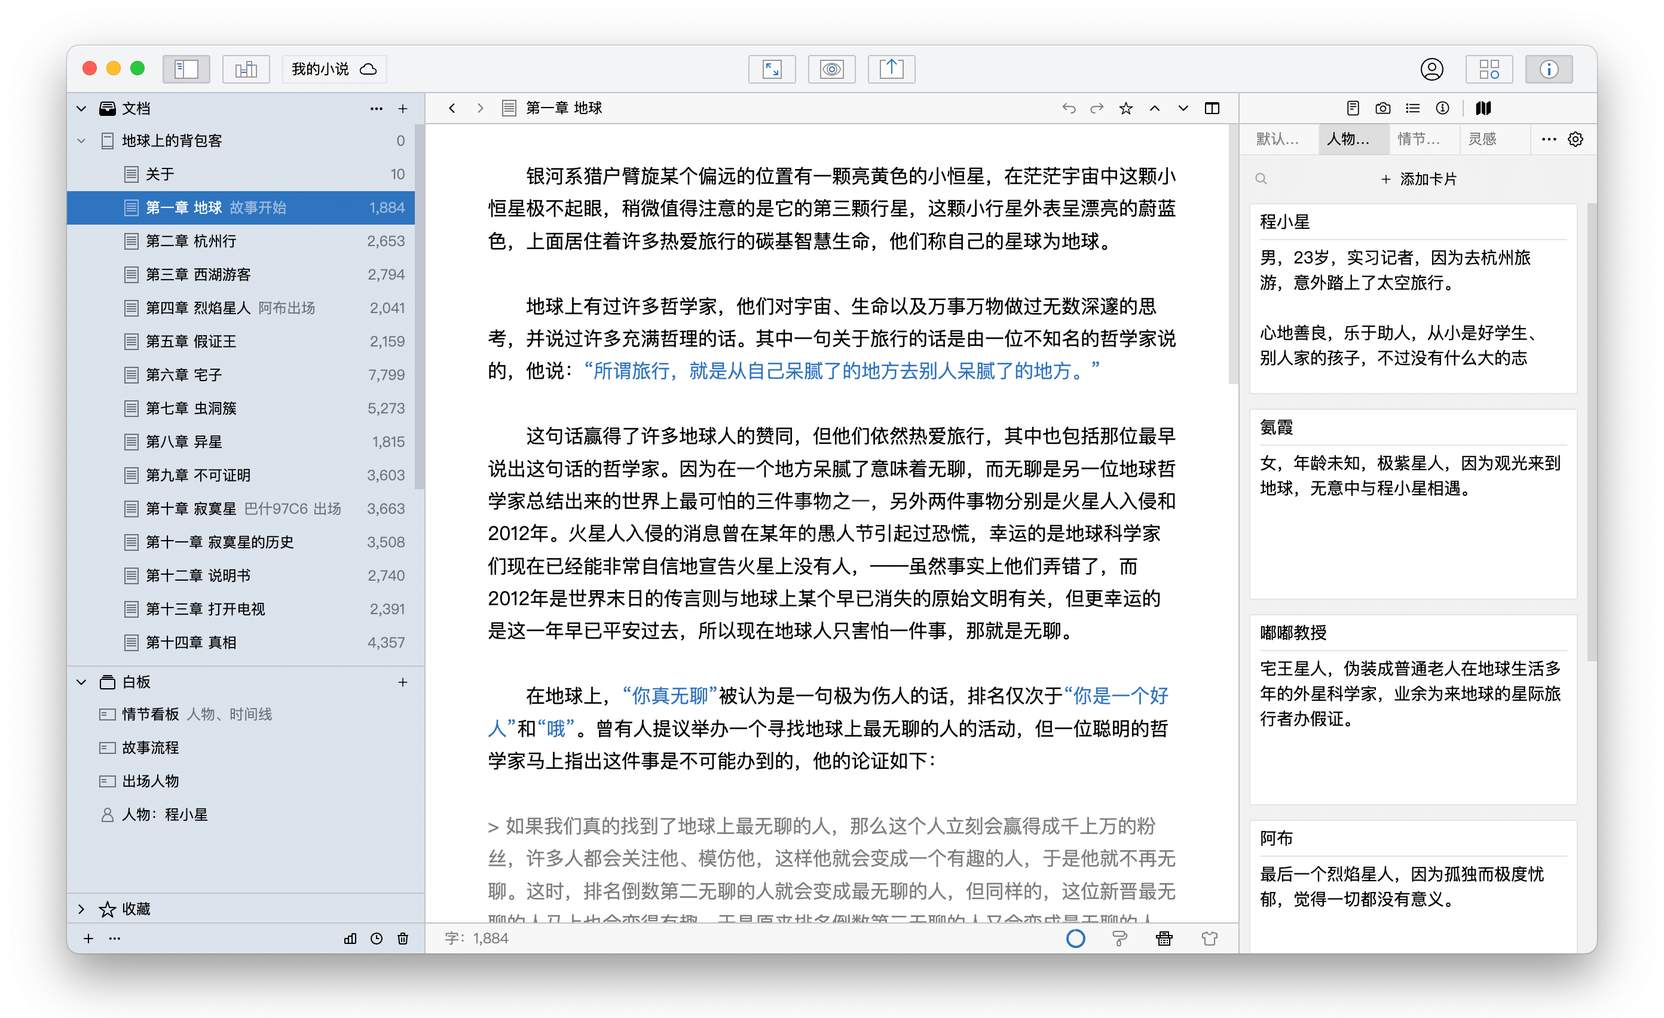Toggle split editor view icon
The height and width of the screenshot is (1018, 1664).
[x=1212, y=108]
